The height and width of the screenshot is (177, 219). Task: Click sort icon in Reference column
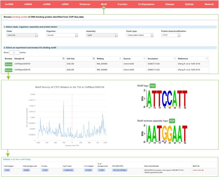pyautogui.click(x=207, y=59)
